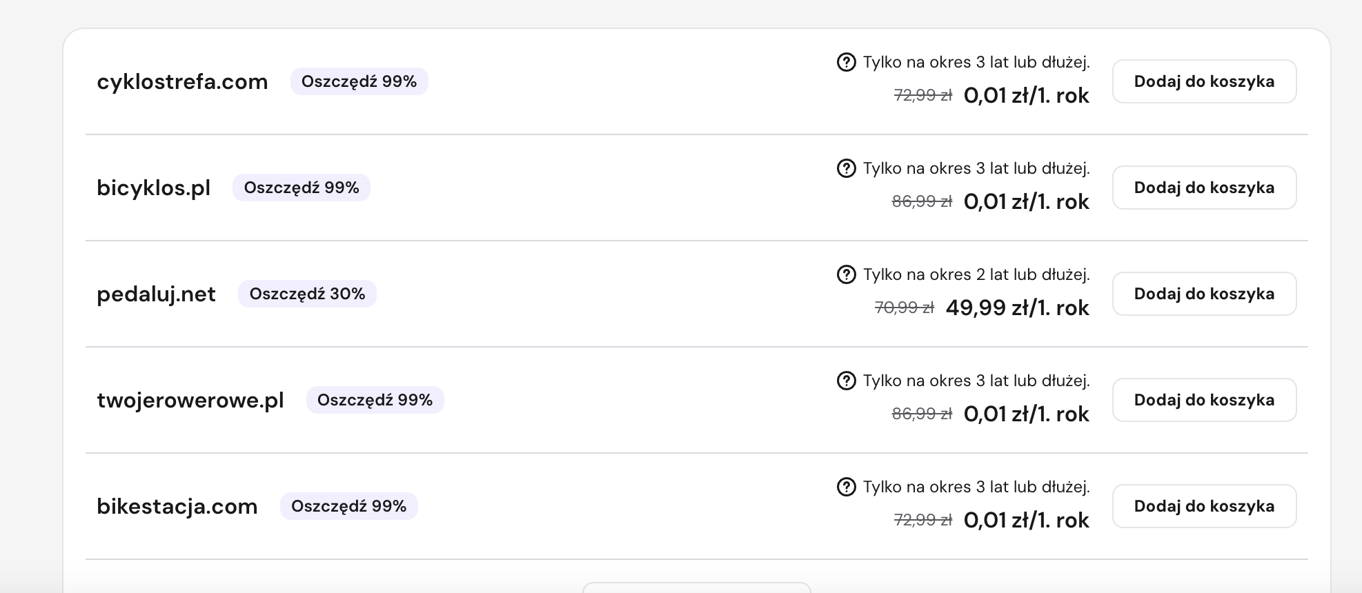Click the Oszczędź 30% badge on pedaluj.net
The width and height of the screenshot is (1362, 593).
pos(307,294)
